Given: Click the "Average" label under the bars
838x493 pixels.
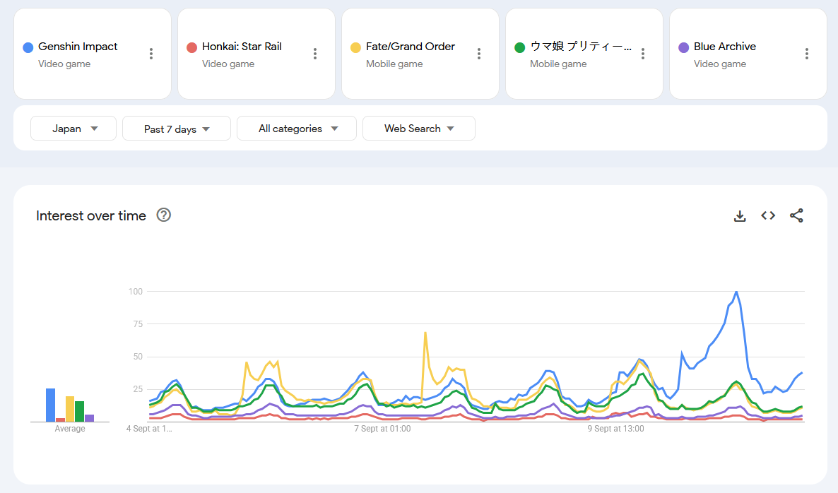Looking at the screenshot, I should tap(70, 428).
